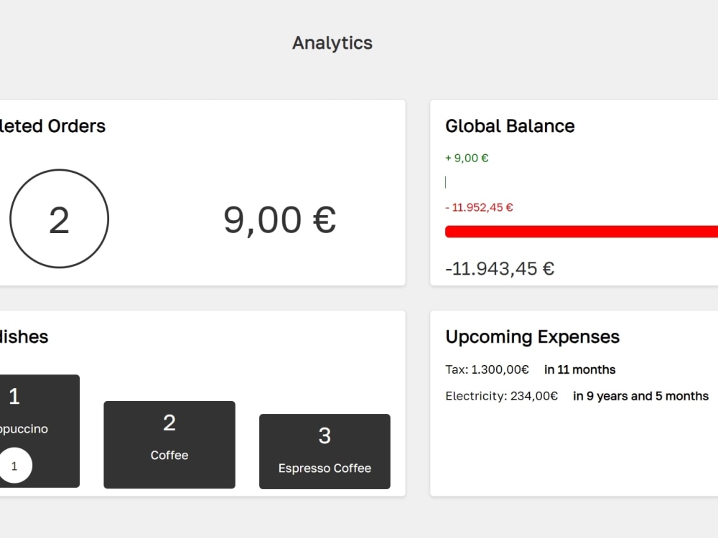Image resolution: width=718 pixels, height=538 pixels.
Task: Click the Tax: 1.300,00€ expense entry
Action: point(488,369)
